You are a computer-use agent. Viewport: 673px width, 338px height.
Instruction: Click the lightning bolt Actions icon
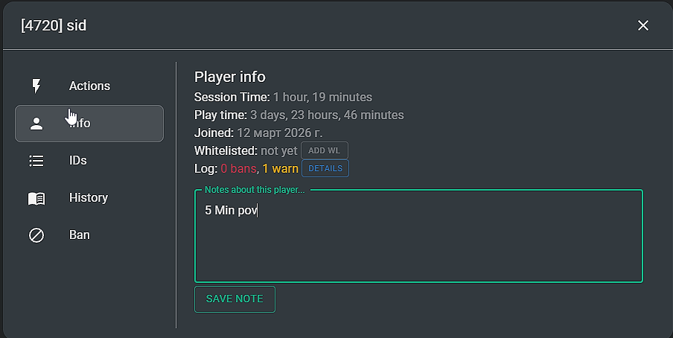pyautogui.click(x=36, y=86)
